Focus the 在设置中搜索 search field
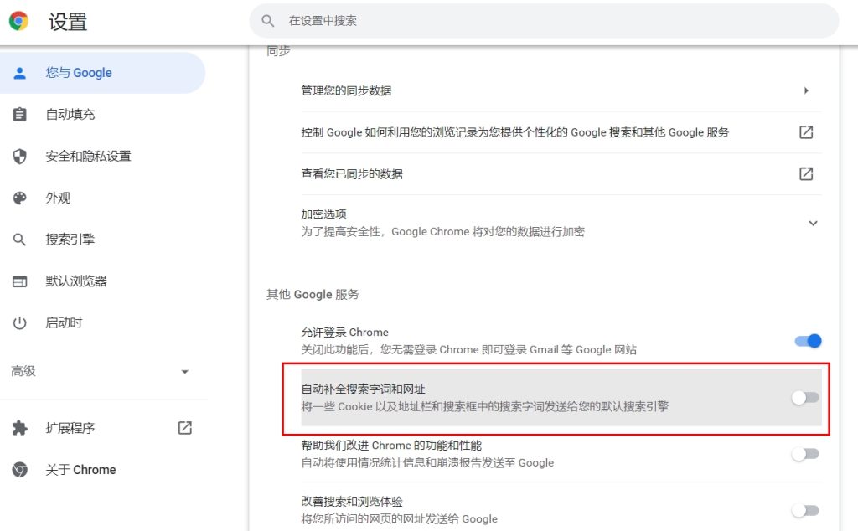Viewport: 858px width, 531px height. (544, 21)
